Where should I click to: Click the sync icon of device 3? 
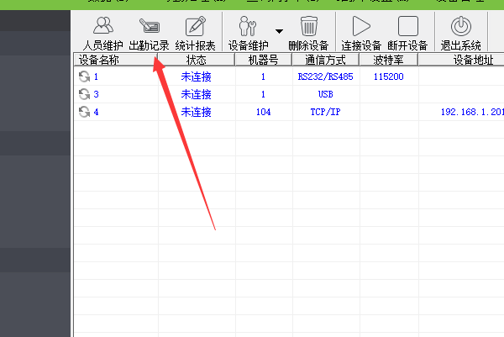tap(84, 94)
